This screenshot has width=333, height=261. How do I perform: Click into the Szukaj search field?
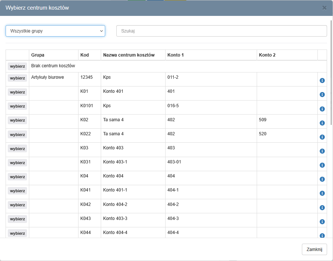click(x=222, y=31)
